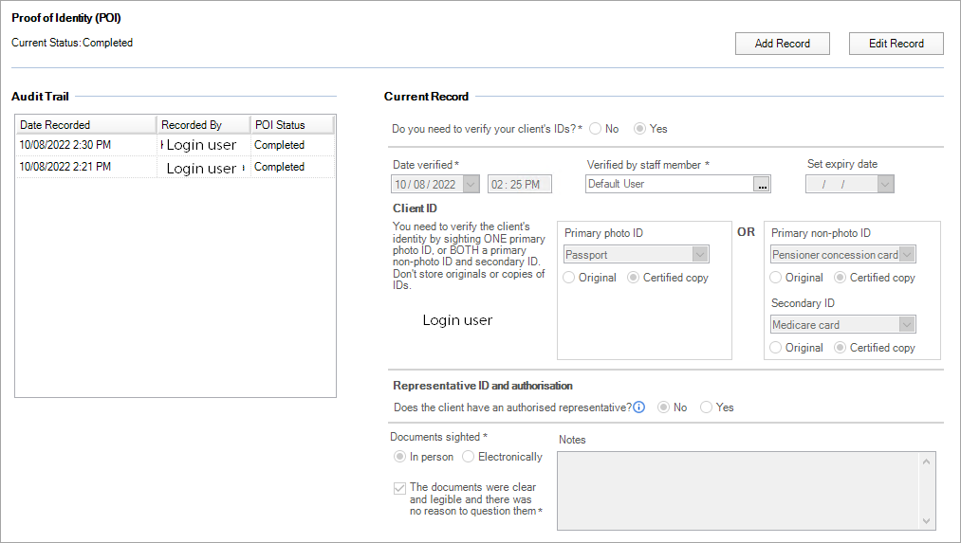Image resolution: width=961 pixels, height=543 pixels.
Task: Open the Set expiry date picker
Action: [885, 185]
